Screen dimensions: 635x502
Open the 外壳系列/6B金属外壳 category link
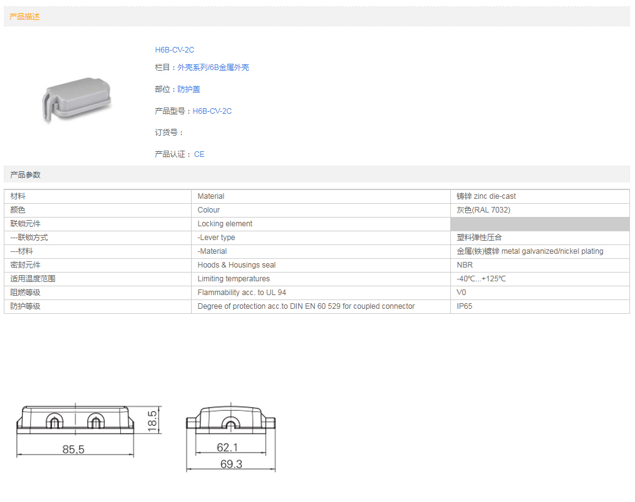[213, 68]
